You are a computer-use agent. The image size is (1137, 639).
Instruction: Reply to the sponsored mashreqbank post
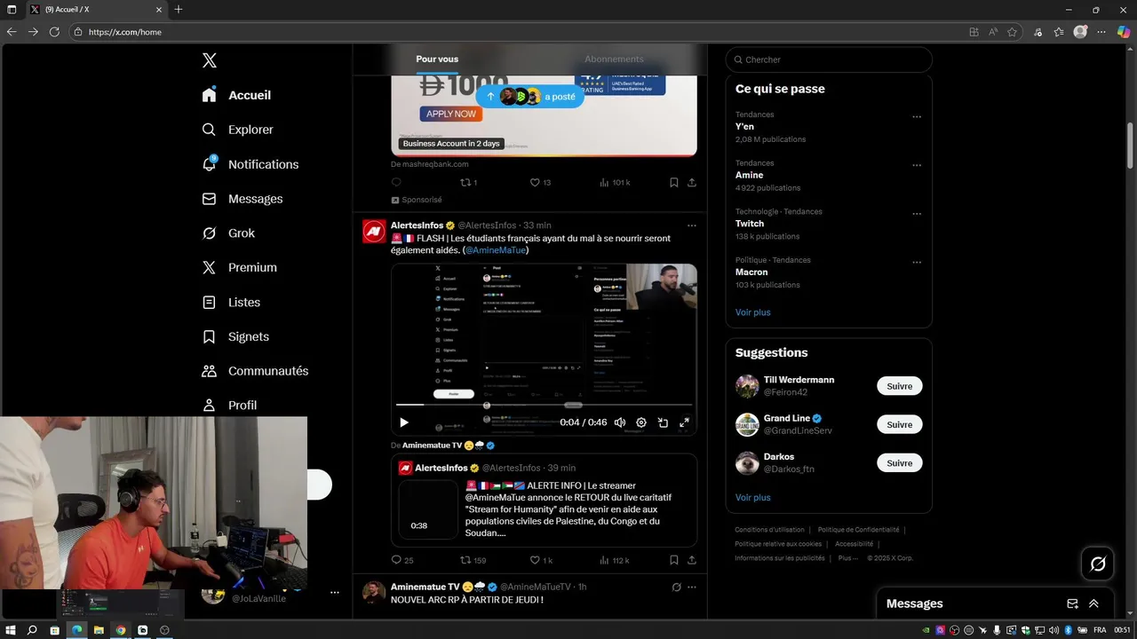coord(396,182)
